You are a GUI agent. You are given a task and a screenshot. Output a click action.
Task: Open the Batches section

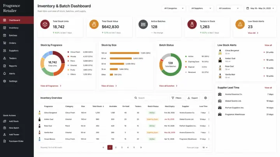tap(17, 35)
